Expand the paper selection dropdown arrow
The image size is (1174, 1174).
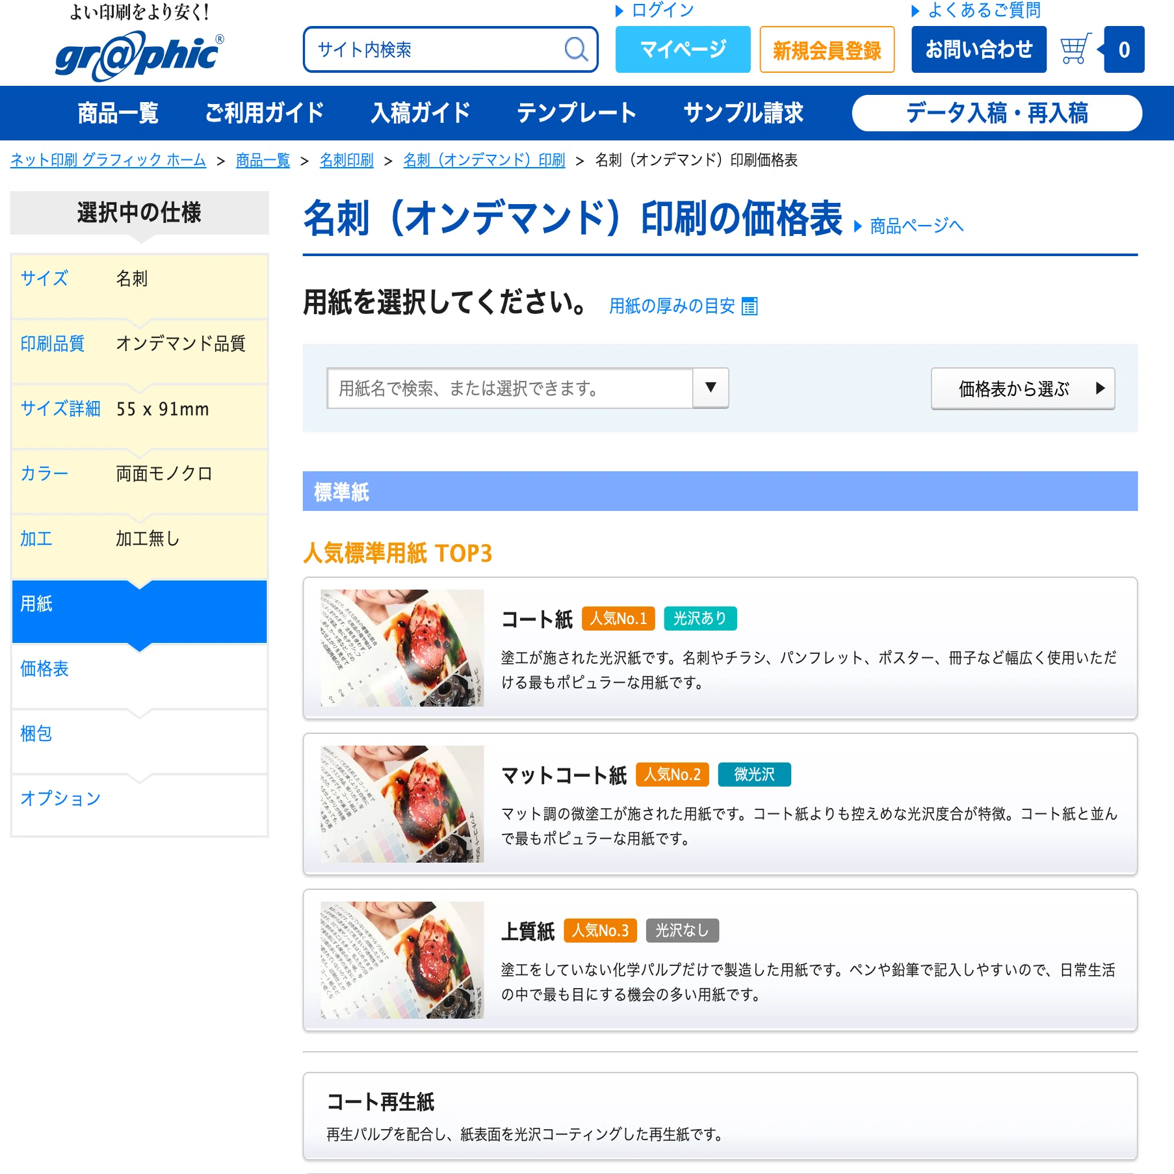[711, 388]
